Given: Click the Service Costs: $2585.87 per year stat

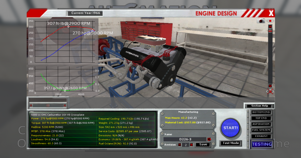Looking at the screenshot, I should (x=125, y=131).
